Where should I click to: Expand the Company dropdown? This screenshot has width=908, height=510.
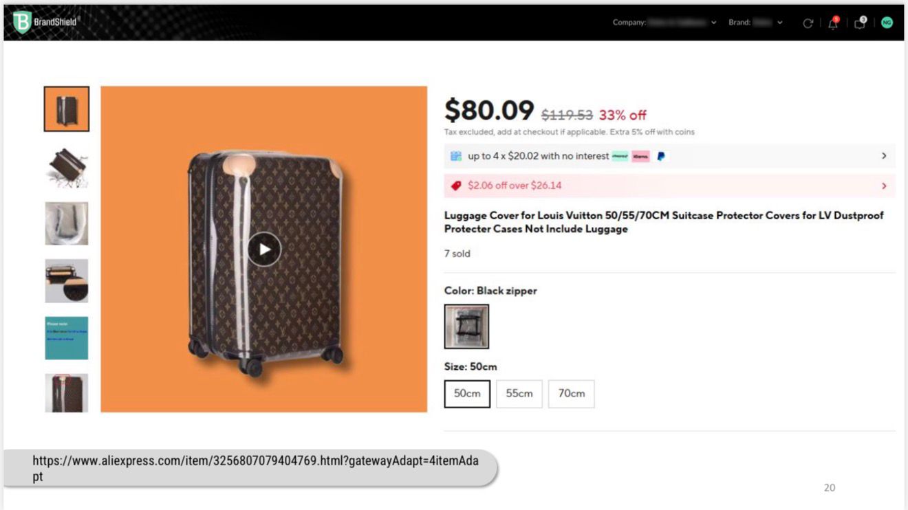point(713,23)
